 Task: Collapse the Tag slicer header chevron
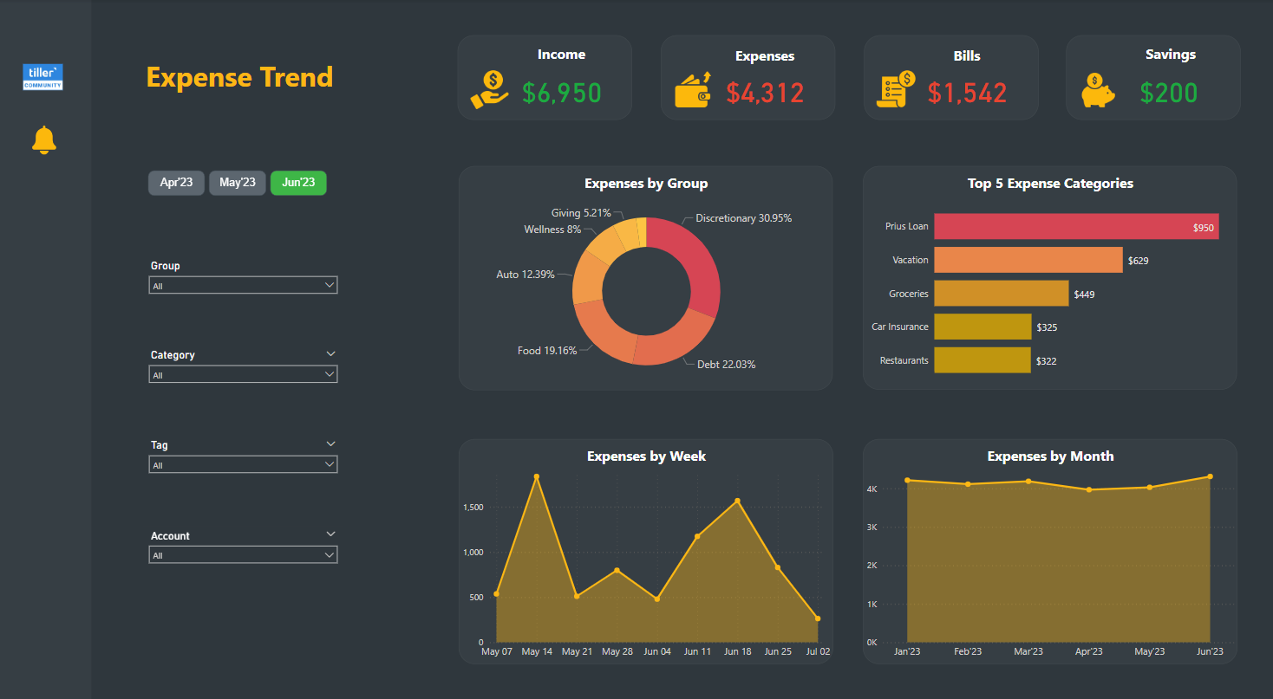pos(330,444)
